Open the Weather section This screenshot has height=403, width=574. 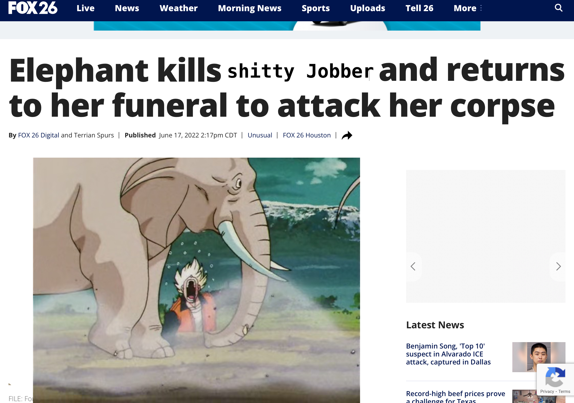click(179, 8)
